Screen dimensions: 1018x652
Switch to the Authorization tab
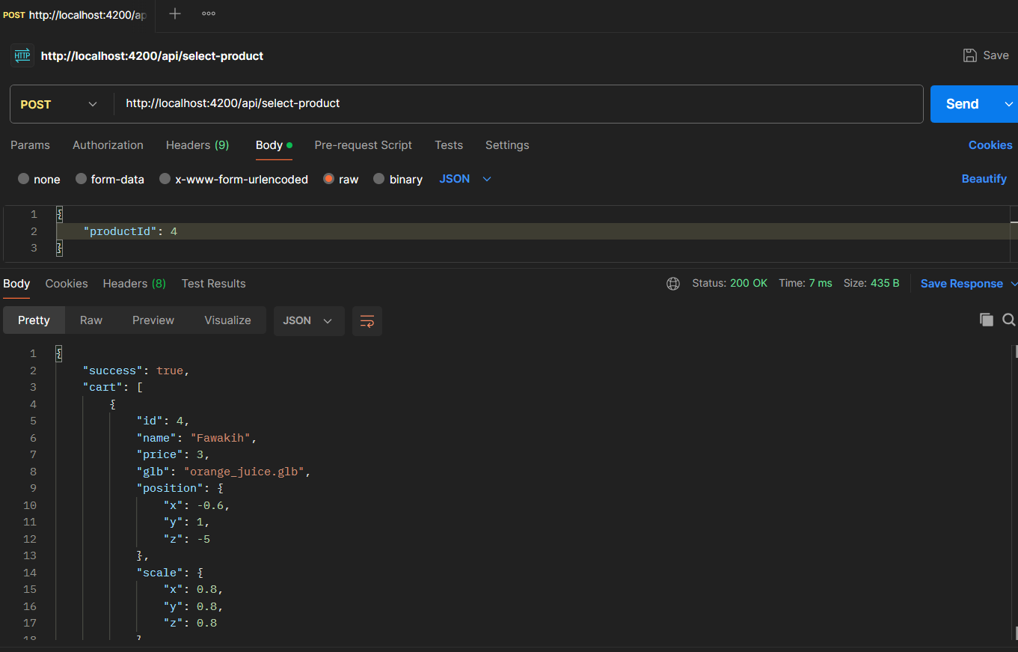point(108,145)
